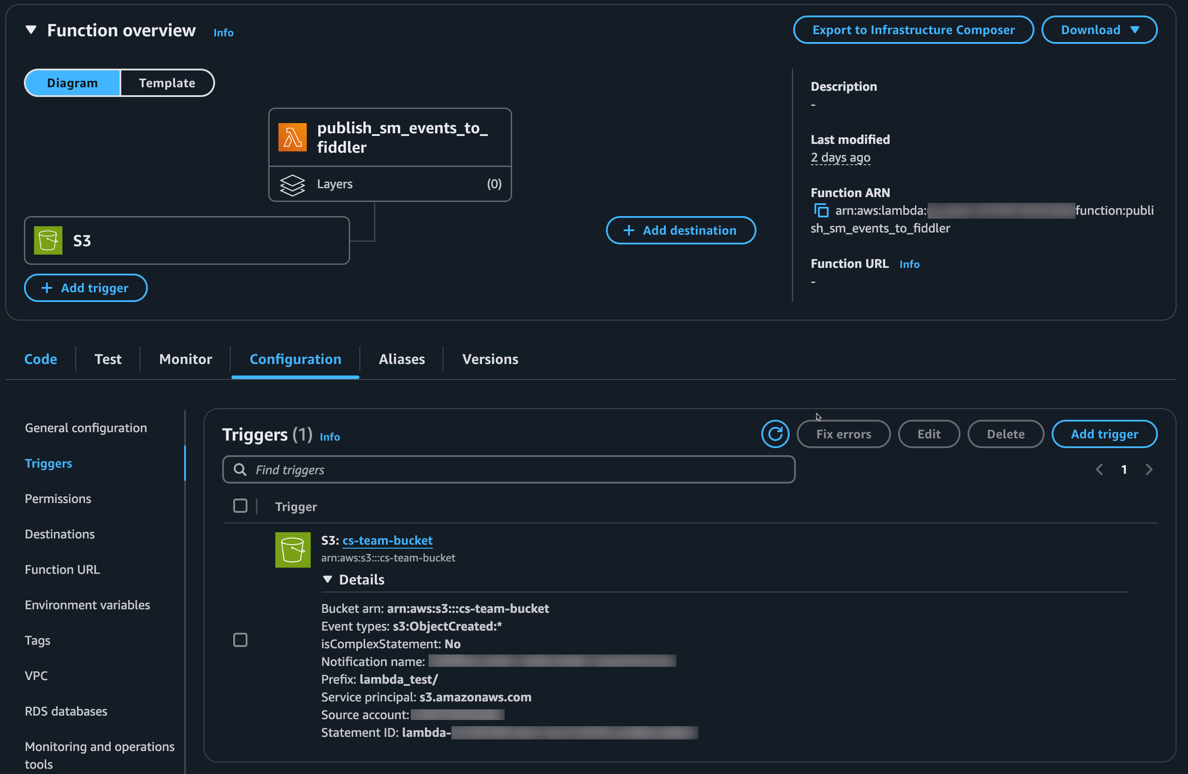
Task: Select the S3 node icon in the diagram
Action: pos(47,240)
